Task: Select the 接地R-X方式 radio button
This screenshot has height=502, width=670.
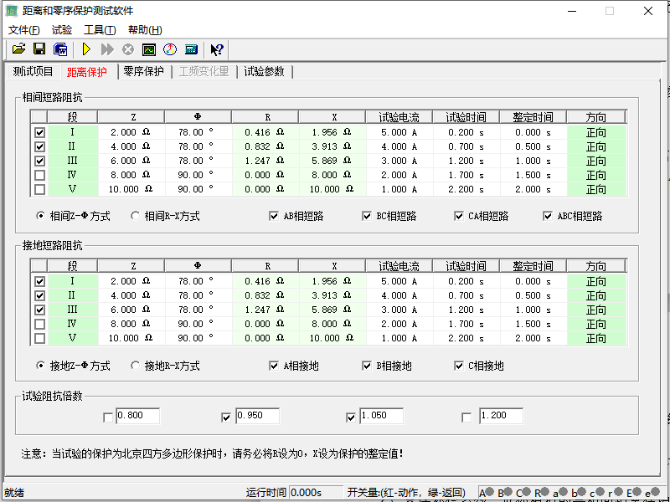Action: [x=136, y=366]
